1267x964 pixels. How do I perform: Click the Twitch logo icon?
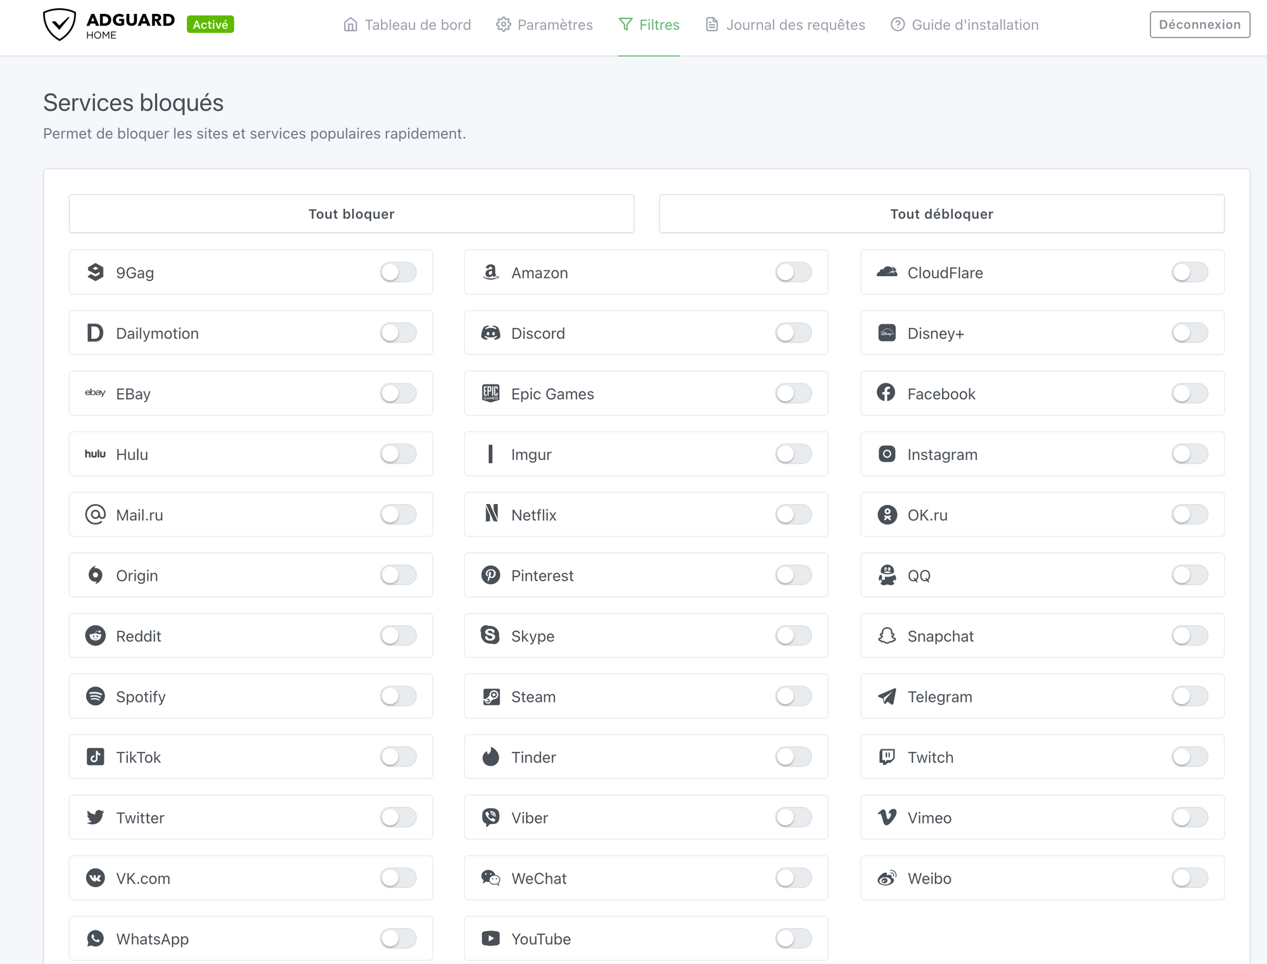[x=887, y=757]
